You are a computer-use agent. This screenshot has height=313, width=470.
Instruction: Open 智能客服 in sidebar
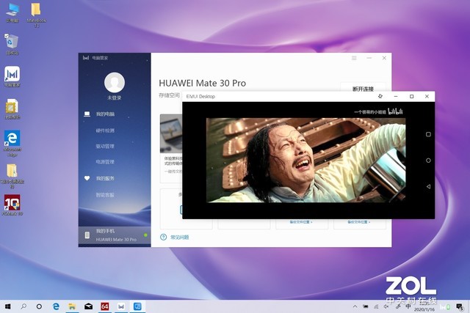(x=105, y=195)
